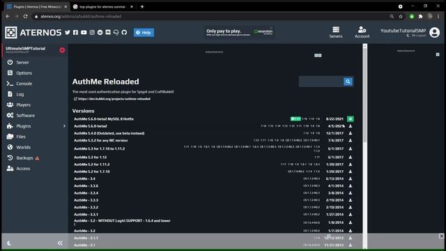Toggle dark mode moon icon

[x=9, y=243]
